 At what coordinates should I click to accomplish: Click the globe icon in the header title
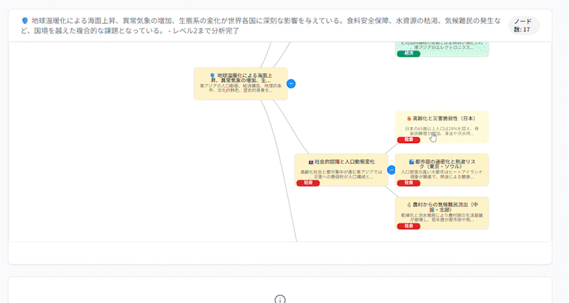pos(25,19)
